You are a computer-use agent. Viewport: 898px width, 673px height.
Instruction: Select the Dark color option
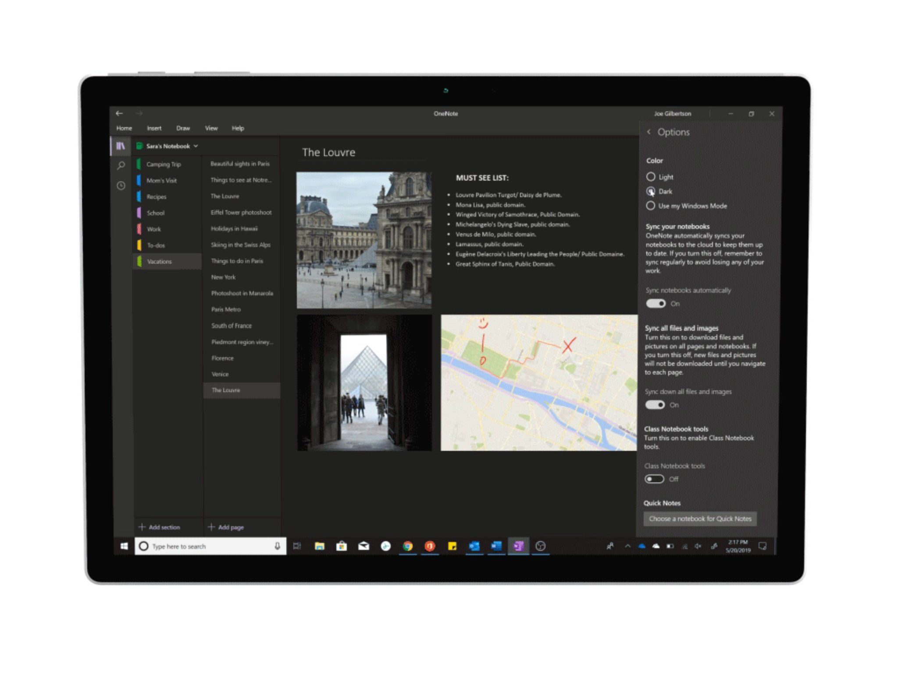point(651,191)
